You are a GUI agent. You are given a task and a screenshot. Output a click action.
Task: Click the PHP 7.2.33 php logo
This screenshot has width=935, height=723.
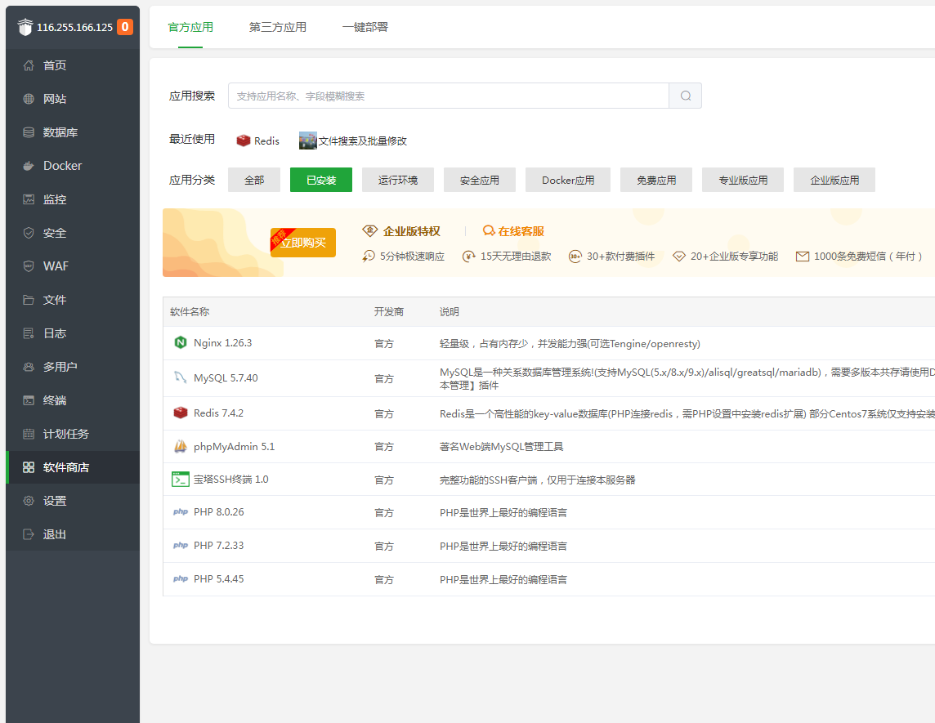[180, 546]
